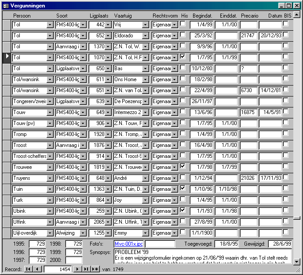Click Vaartuig value Ons Home

click(128, 79)
